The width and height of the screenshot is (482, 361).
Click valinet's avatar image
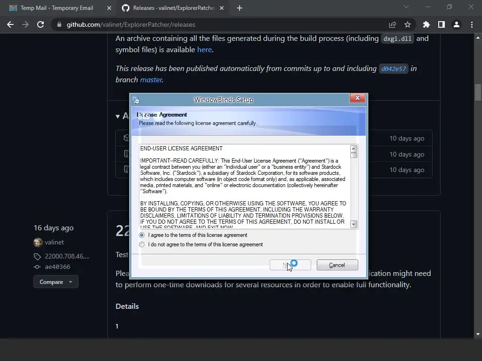click(x=38, y=242)
